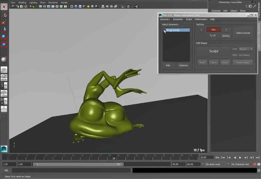Viewport: 261px width, 179px height.
Task: Open the No Character Set dropdown
Action: pos(240,164)
